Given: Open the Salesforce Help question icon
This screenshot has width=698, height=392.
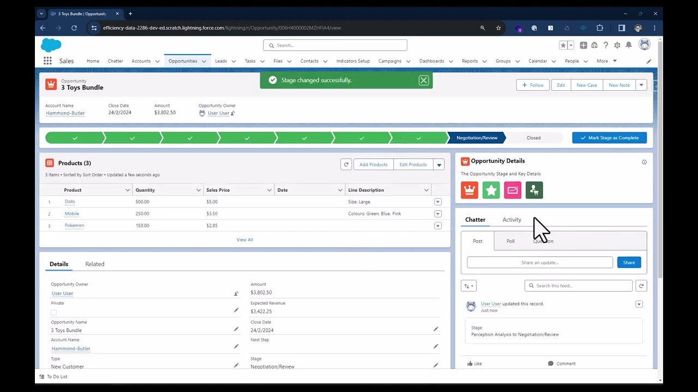Looking at the screenshot, I should (x=605, y=45).
